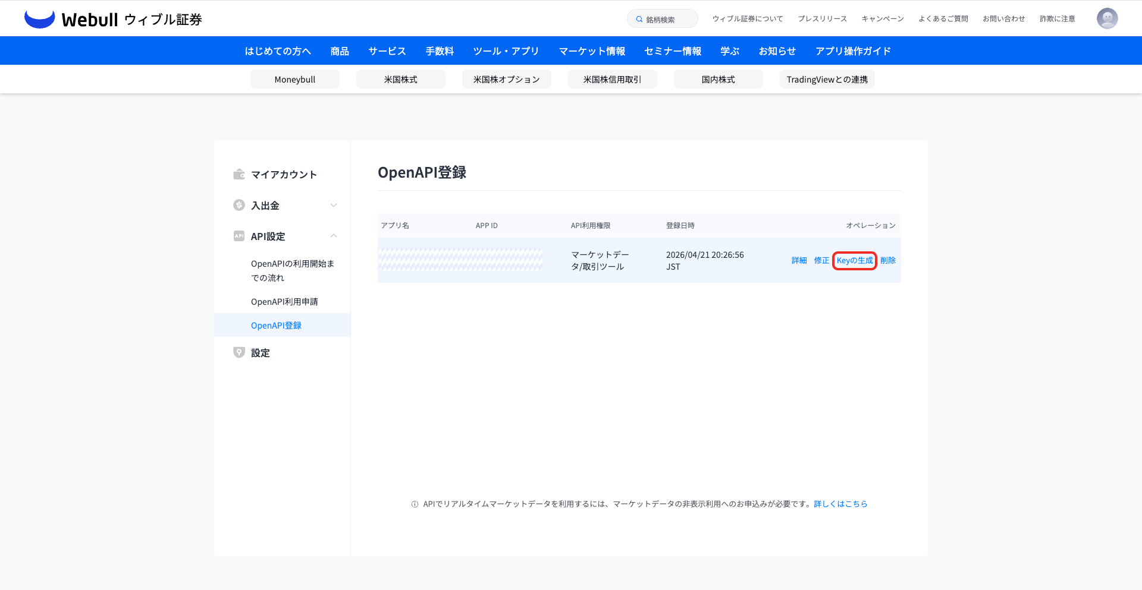
Task: Click the Keyの生成 link
Action: coord(855,260)
